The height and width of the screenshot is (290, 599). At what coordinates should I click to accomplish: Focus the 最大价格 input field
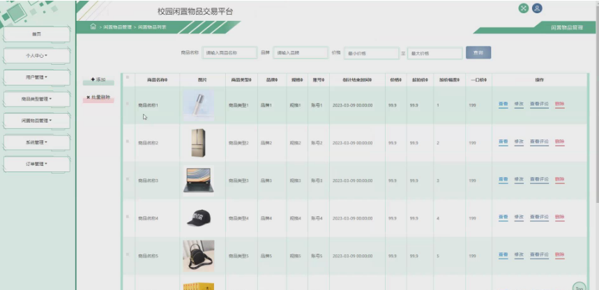[x=435, y=53]
